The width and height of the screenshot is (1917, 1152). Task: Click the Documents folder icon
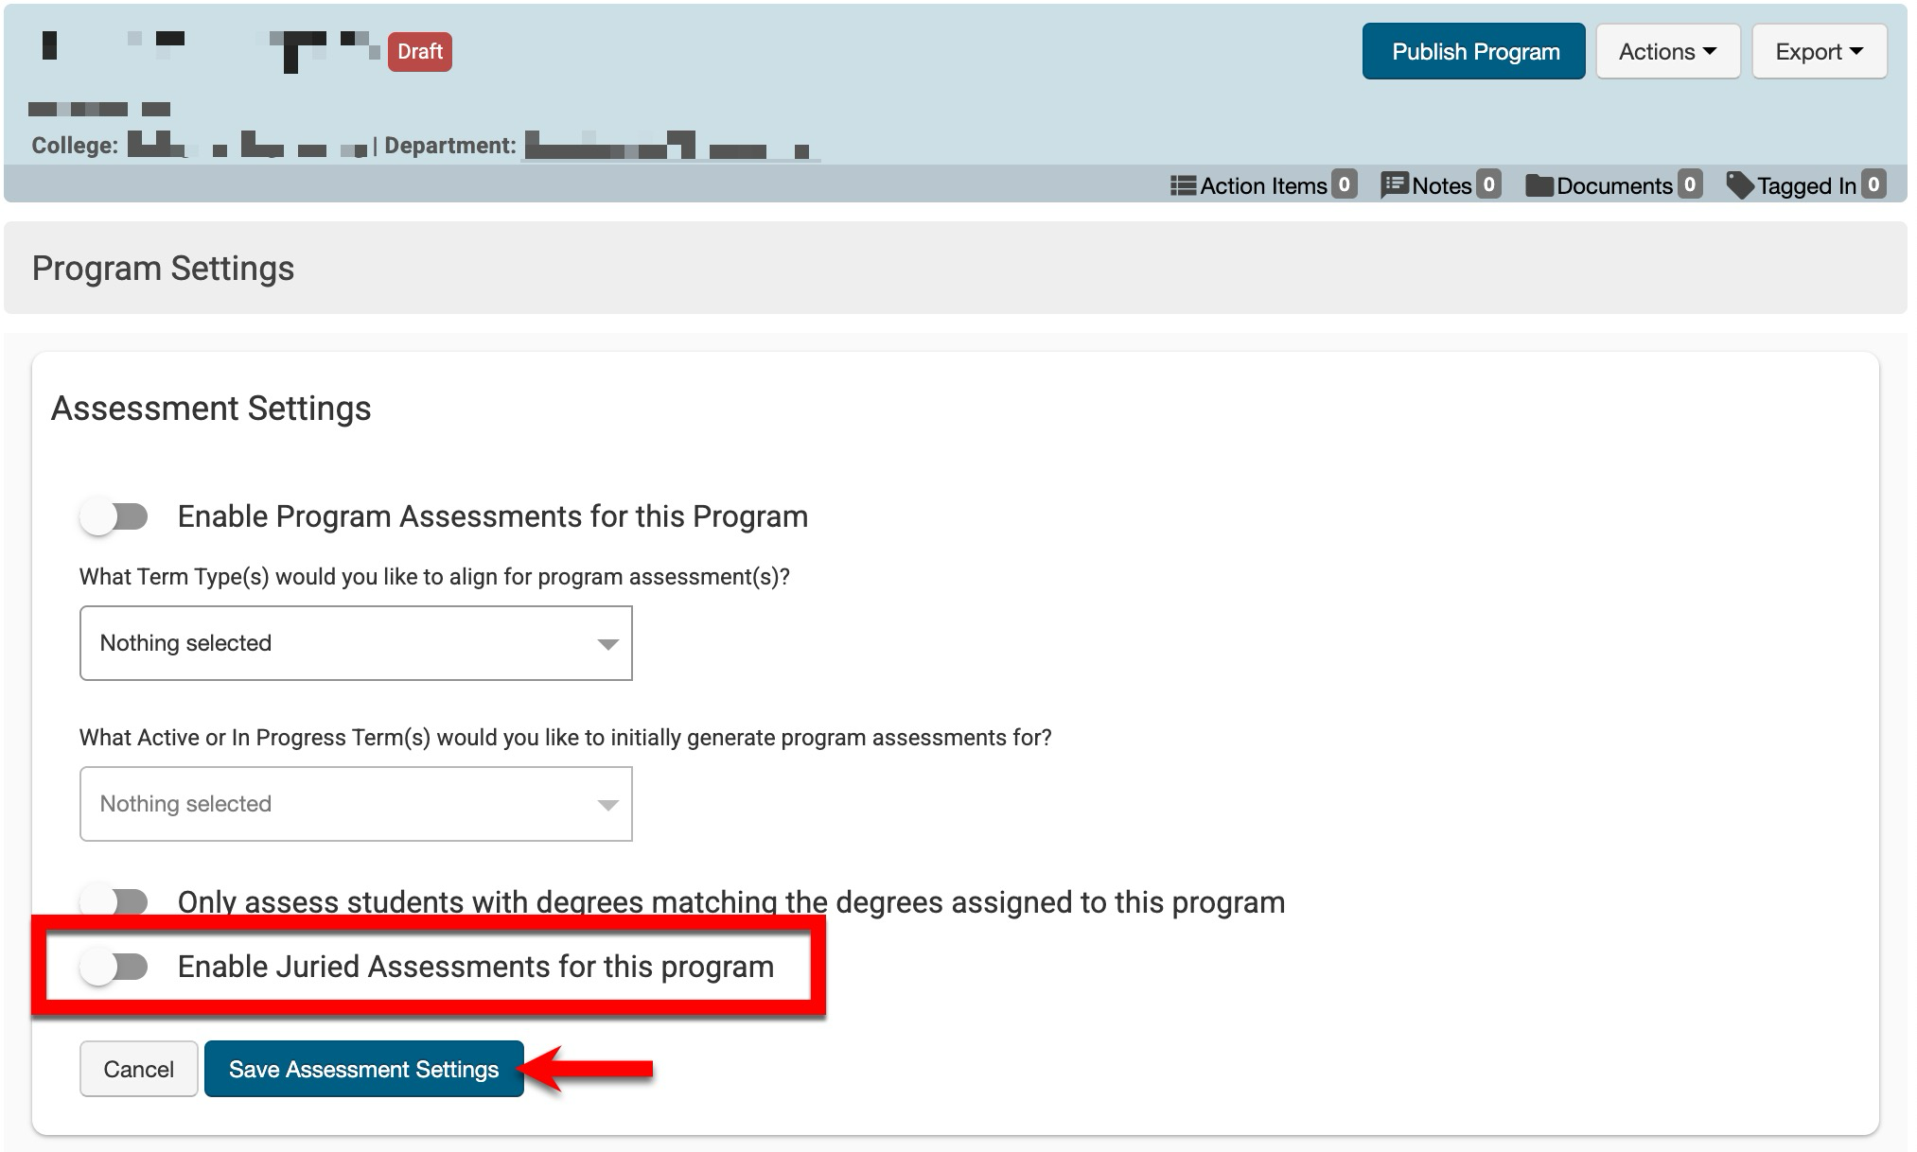click(x=1539, y=185)
